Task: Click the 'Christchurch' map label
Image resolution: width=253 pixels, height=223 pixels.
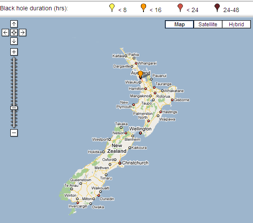Action: (135, 163)
